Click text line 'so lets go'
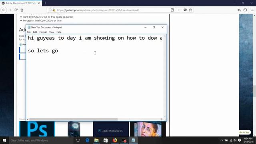Viewport: 256px width, 144px height. pyautogui.click(x=43, y=51)
